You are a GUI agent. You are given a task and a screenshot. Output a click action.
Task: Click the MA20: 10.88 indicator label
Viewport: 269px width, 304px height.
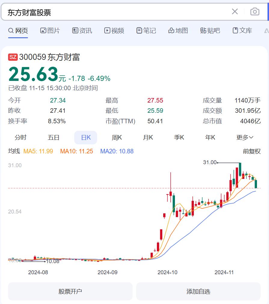(x=117, y=151)
